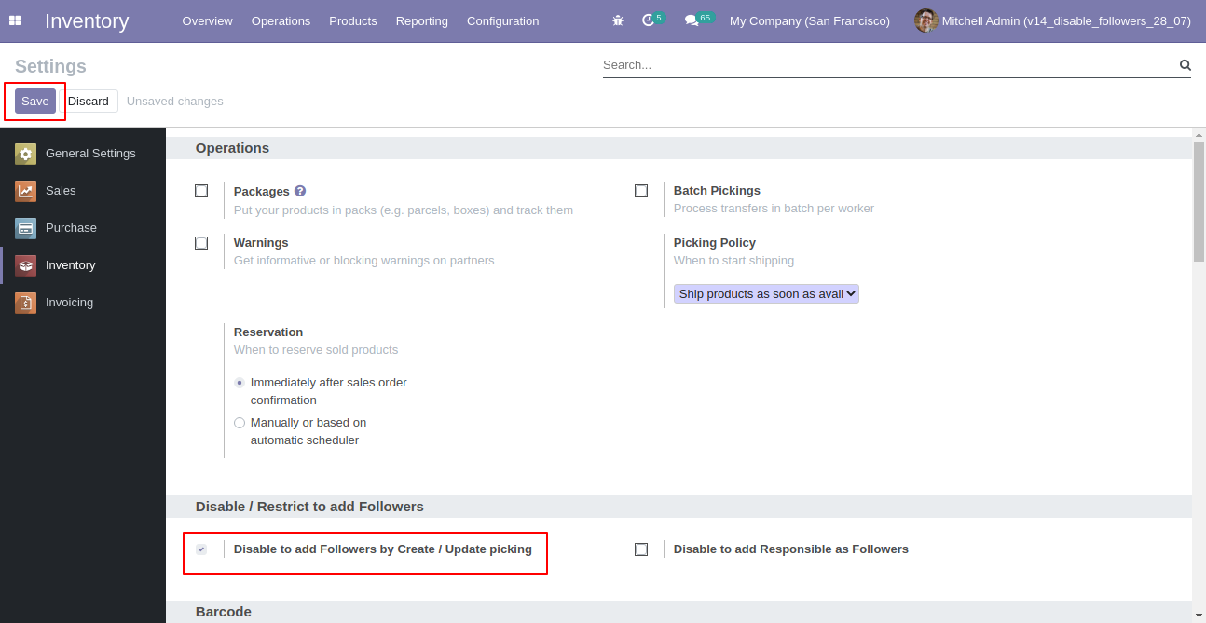Go to General Settings section
Screen dimensions: 1206x623
[x=83, y=154]
